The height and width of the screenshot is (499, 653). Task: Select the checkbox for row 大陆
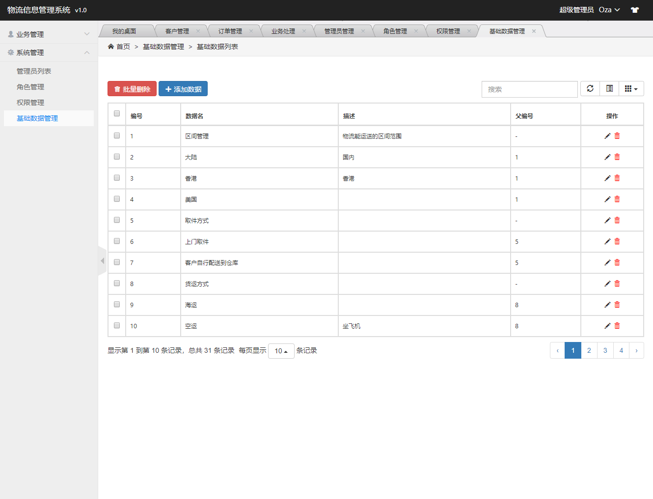[x=117, y=157]
